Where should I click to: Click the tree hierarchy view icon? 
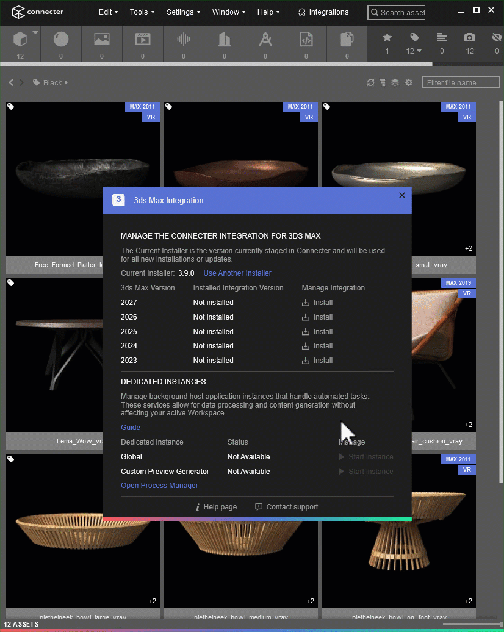pyautogui.click(x=383, y=82)
